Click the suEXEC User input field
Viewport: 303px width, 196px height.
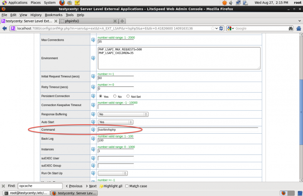[116, 158]
